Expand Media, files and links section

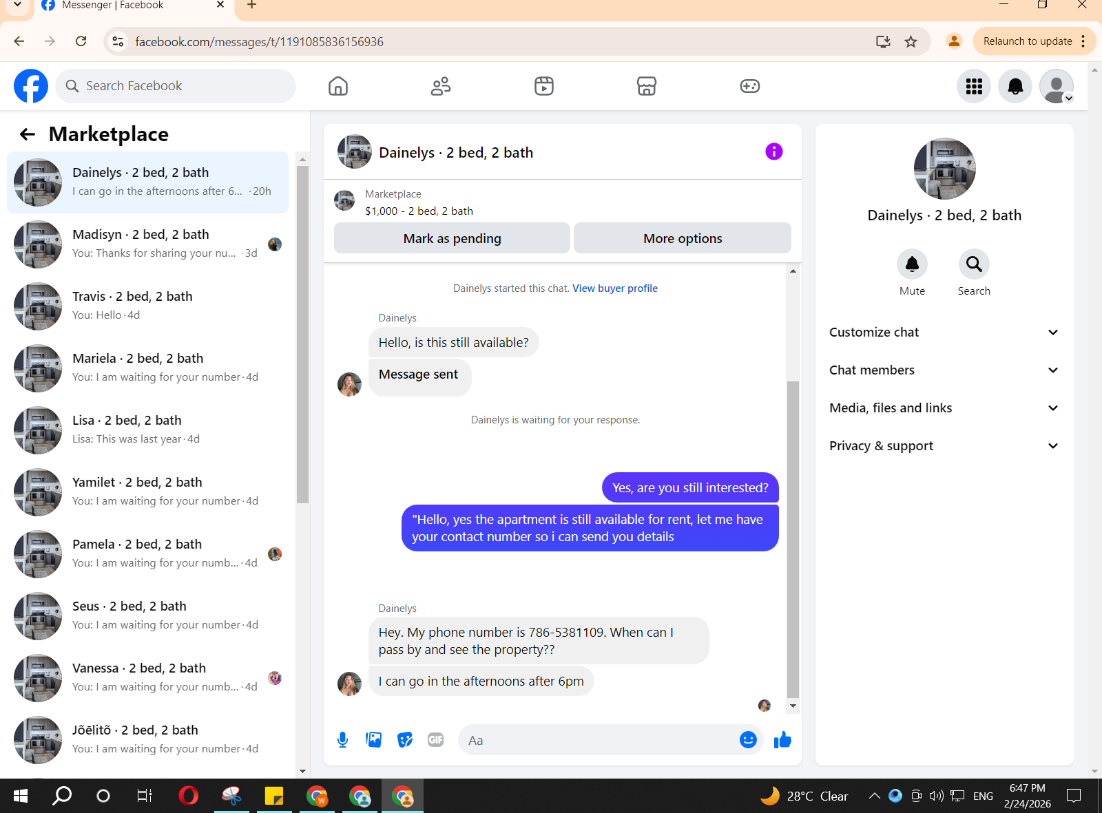[944, 408]
